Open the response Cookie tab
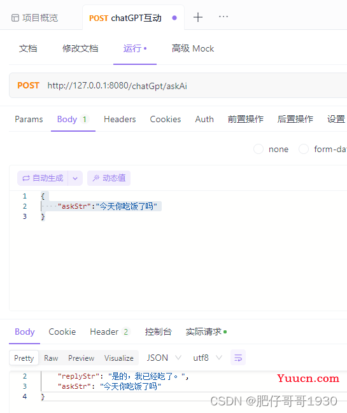Viewport: 347px width, 413px height. 62,332
